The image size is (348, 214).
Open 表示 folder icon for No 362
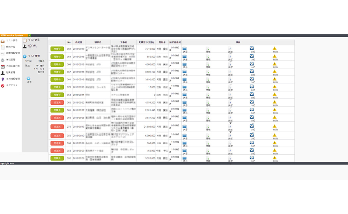click(x=185, y=103)
